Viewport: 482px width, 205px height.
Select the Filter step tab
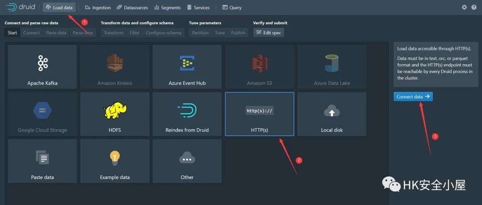(x=135, y=33)
